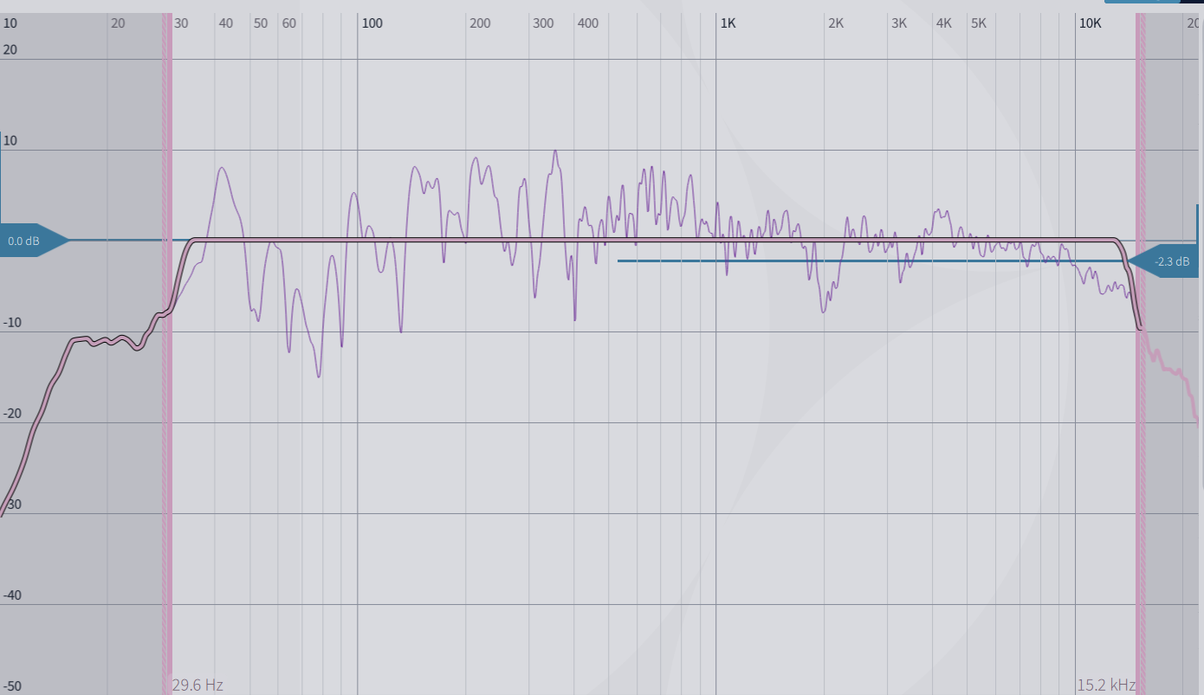Click the -10 dB gain axis label
The width and height of the screenshot is (1204, 695).
point(10,323)
